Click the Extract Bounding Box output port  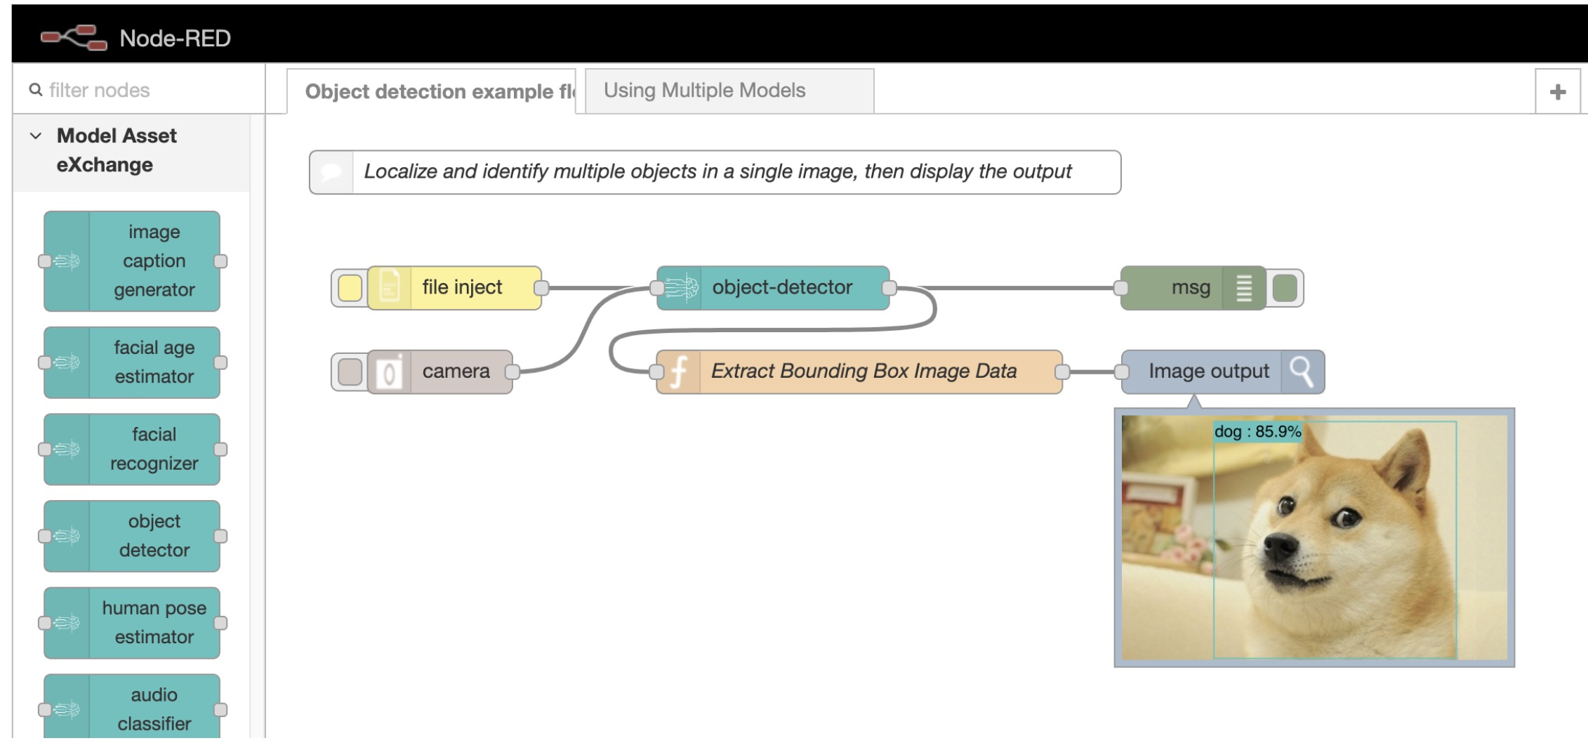[x=1063, y=371]
